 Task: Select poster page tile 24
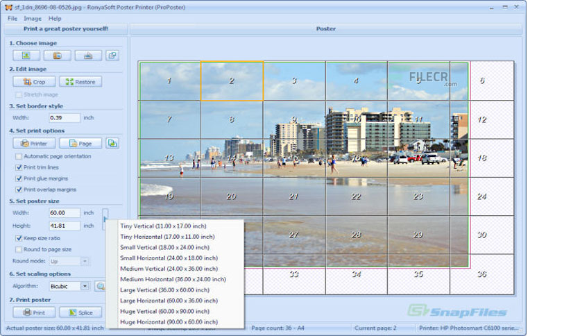pos(482,196)
